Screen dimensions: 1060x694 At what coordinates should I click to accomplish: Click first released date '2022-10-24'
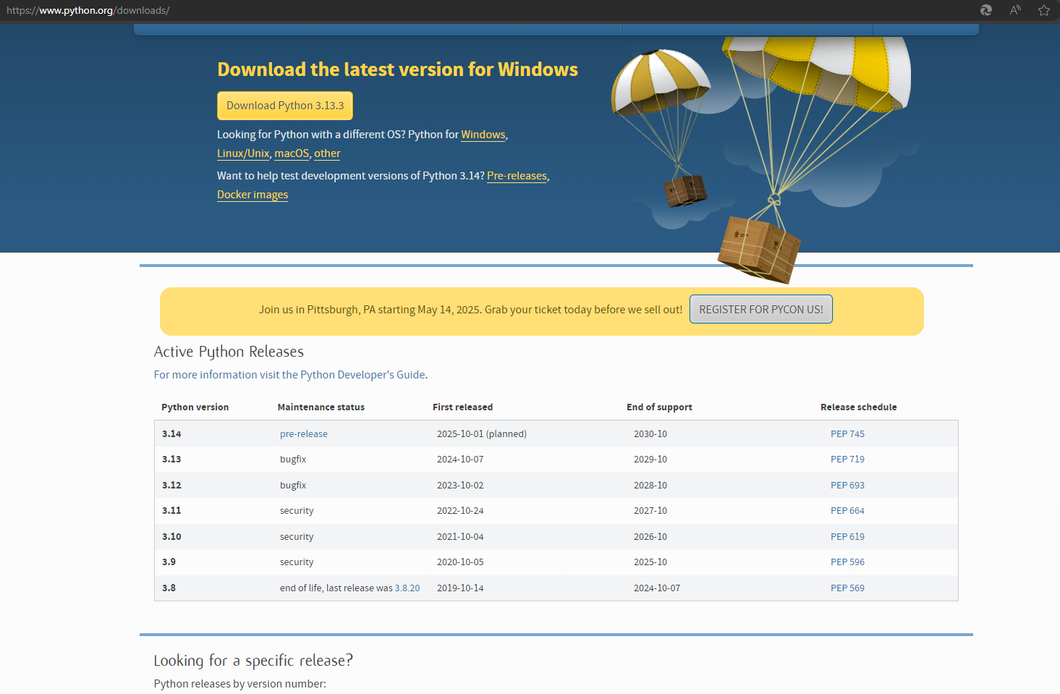pyautogui.click(x=460, y=511)
